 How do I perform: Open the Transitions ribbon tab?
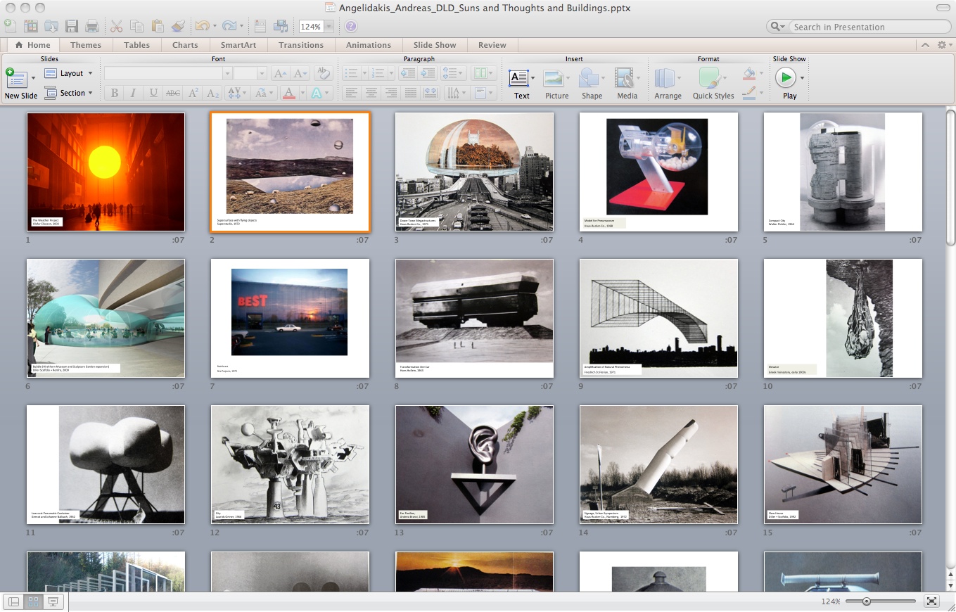tap(300, 45)
